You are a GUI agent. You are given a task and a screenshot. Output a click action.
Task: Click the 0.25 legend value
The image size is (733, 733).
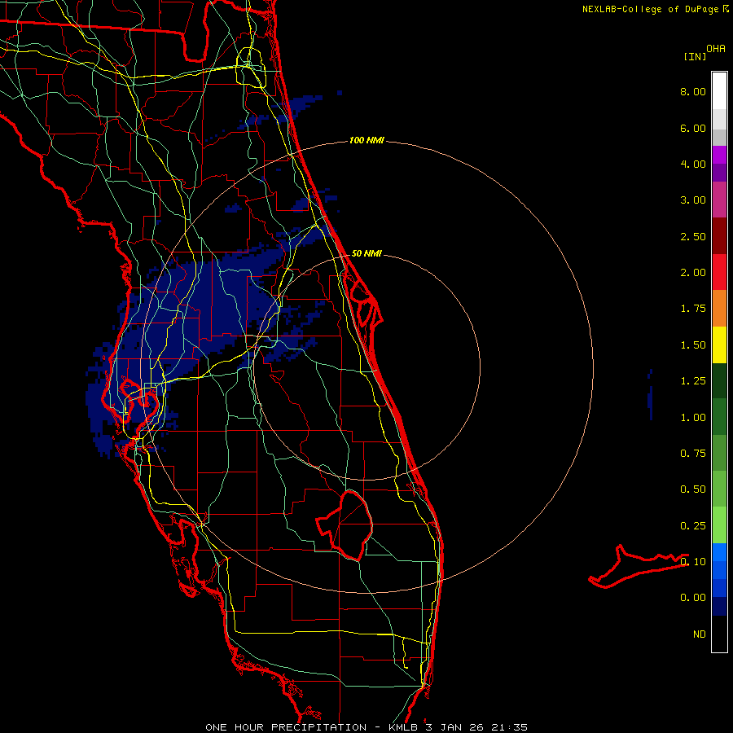tap(693, 526)
